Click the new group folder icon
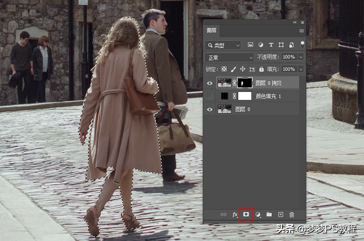Screen dimensions: 364x241 (269, 214)
